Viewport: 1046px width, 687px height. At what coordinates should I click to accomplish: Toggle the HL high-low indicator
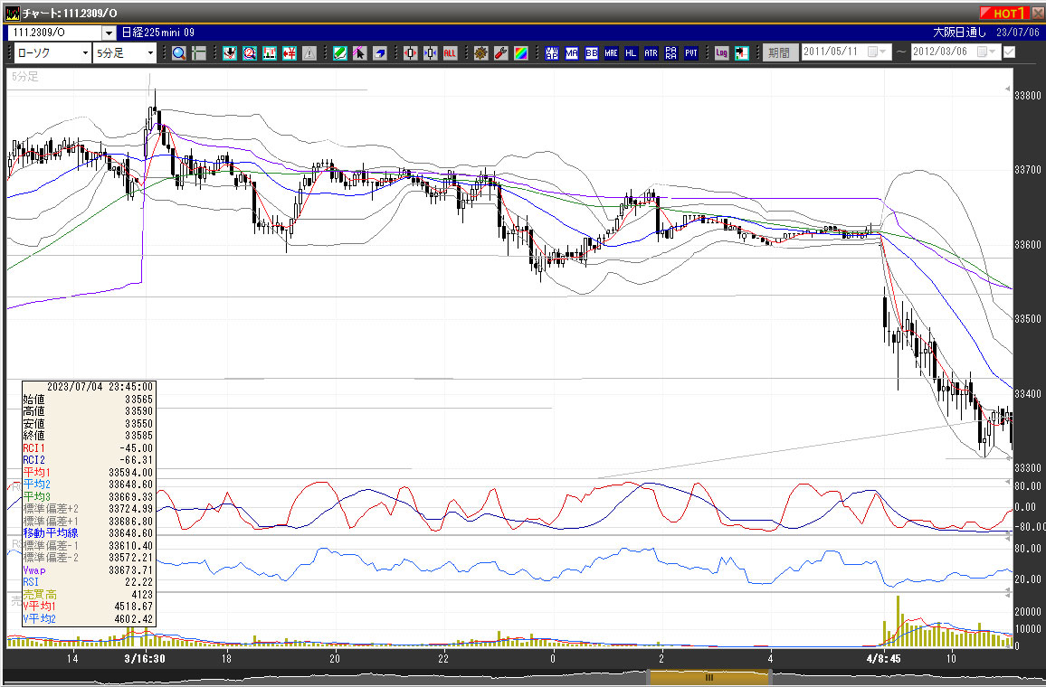(631, 53)
